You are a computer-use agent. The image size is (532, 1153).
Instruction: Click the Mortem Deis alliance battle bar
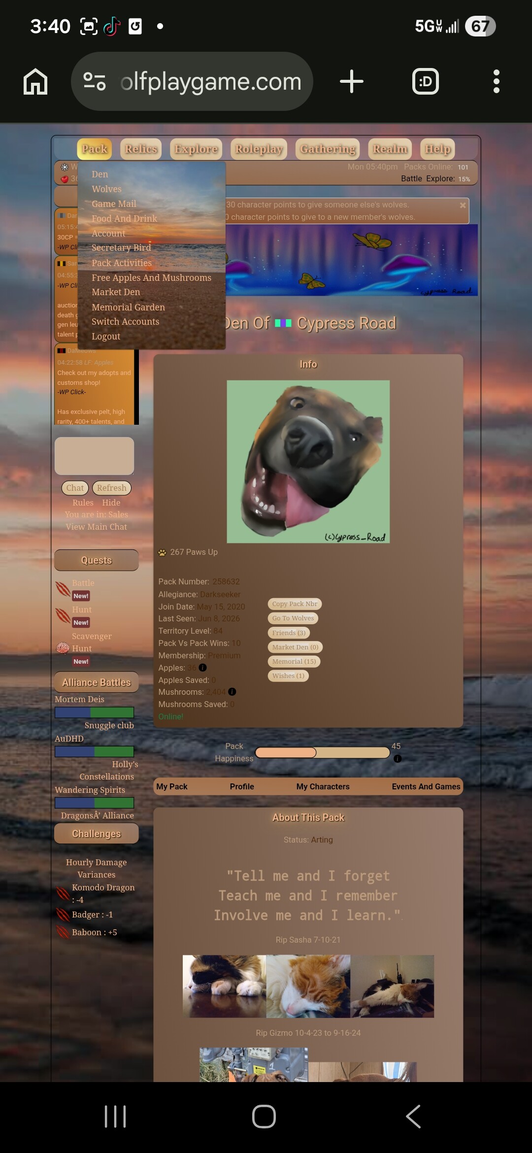pyautogui.click(x=94, y=712)
